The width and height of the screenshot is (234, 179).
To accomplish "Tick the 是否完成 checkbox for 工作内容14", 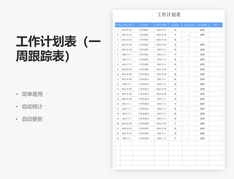I will click(x=189, y=94).
